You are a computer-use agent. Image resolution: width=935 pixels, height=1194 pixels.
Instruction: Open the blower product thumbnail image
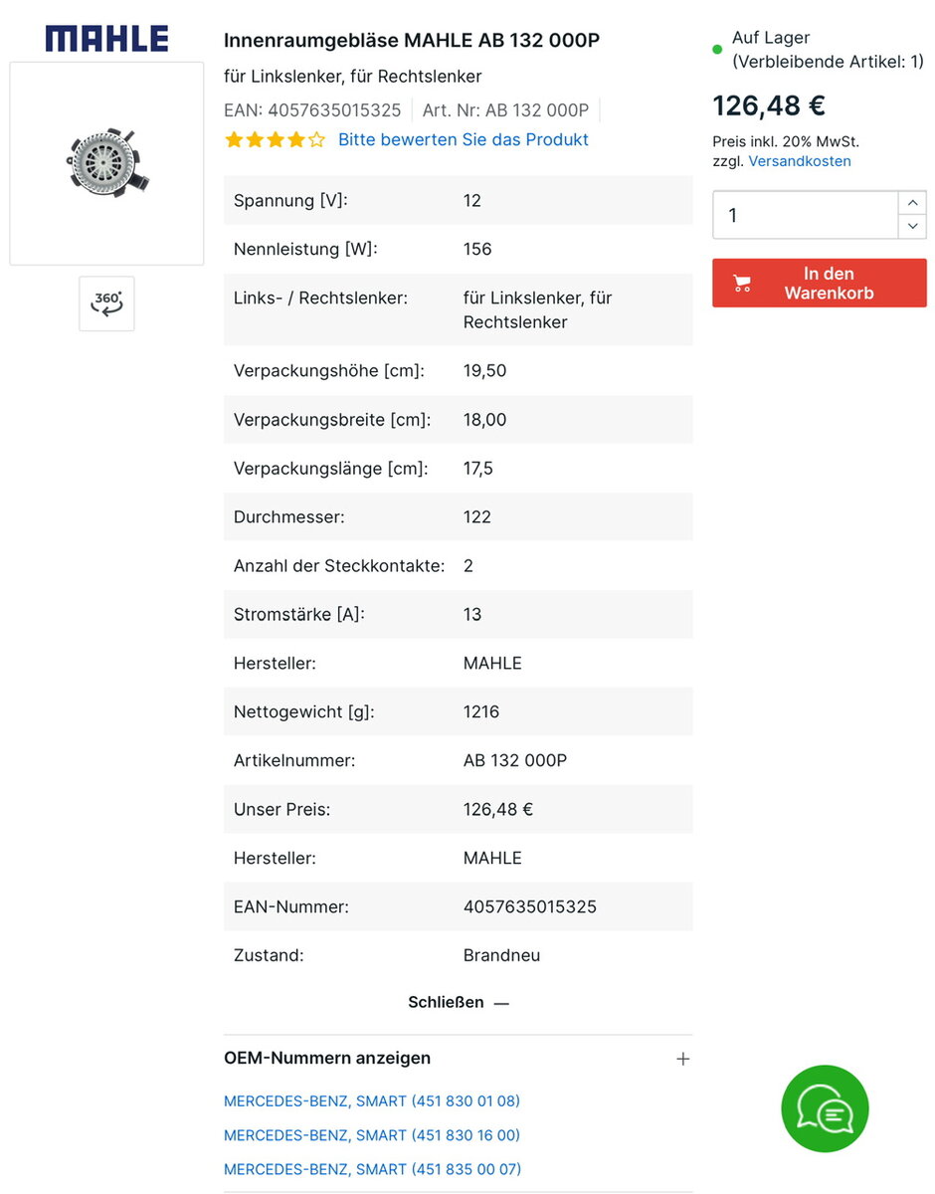point(106,163)
